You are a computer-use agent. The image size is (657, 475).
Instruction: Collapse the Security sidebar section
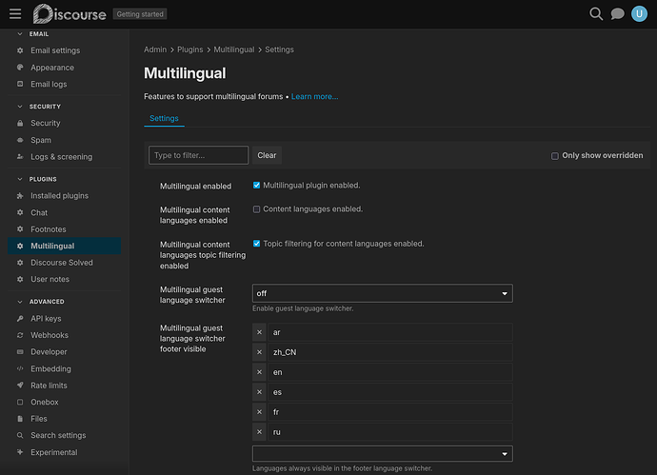[20, 107]
